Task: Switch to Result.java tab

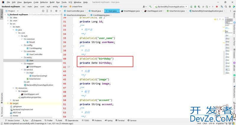Action: coord(95,11)
